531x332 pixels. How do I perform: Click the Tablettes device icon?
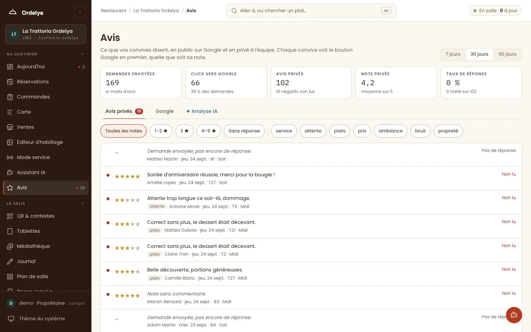[10, 231]
